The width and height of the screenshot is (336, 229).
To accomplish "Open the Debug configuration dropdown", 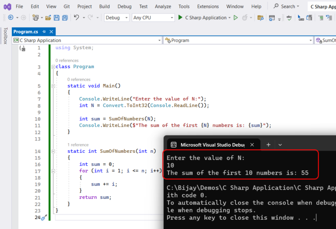I will [x=117, y=18].
